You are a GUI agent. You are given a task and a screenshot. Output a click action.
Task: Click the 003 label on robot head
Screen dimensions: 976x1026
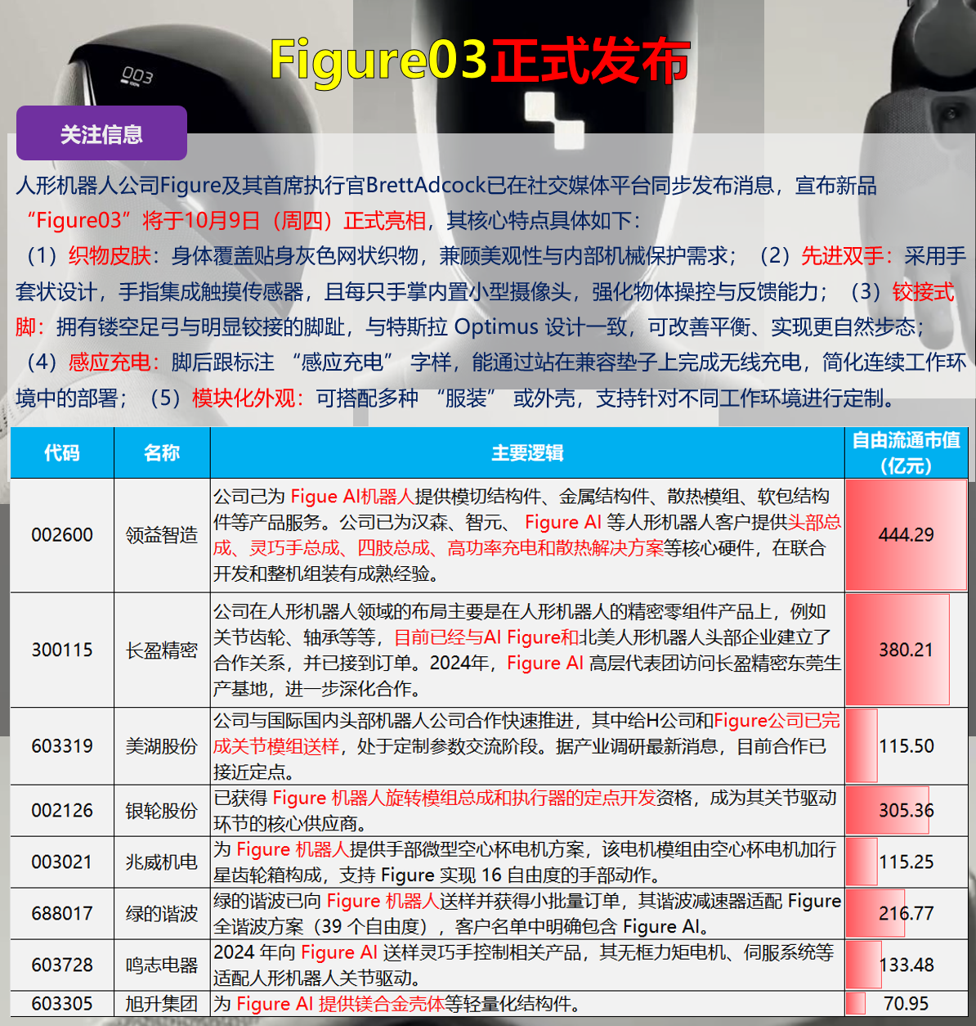point(137,75)
